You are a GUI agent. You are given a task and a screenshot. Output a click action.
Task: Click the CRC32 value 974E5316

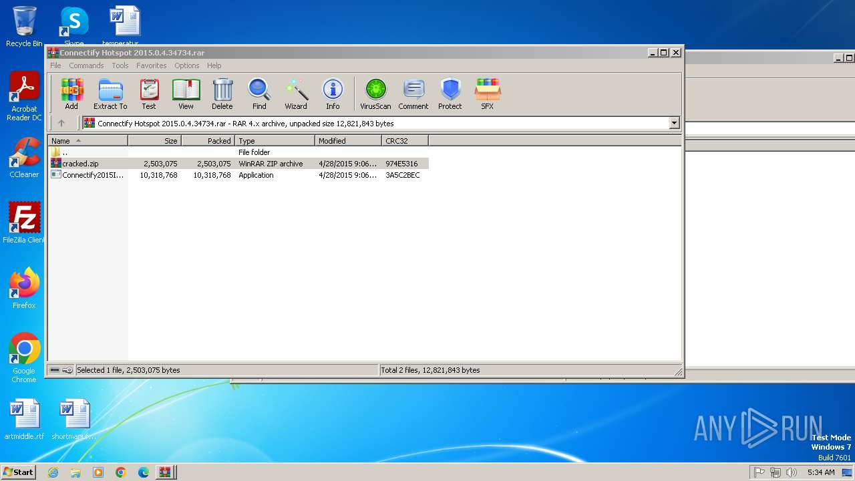pyautogui.click(x=401, y=164)
